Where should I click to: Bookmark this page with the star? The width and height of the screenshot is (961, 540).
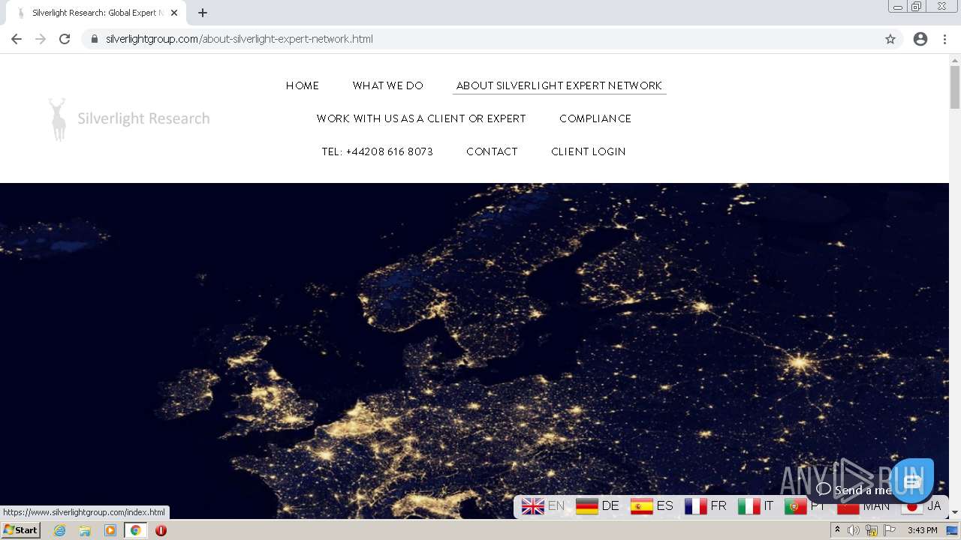890,39
